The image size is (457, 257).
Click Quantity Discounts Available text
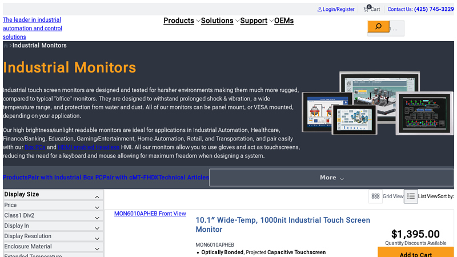tap(416, 243)
